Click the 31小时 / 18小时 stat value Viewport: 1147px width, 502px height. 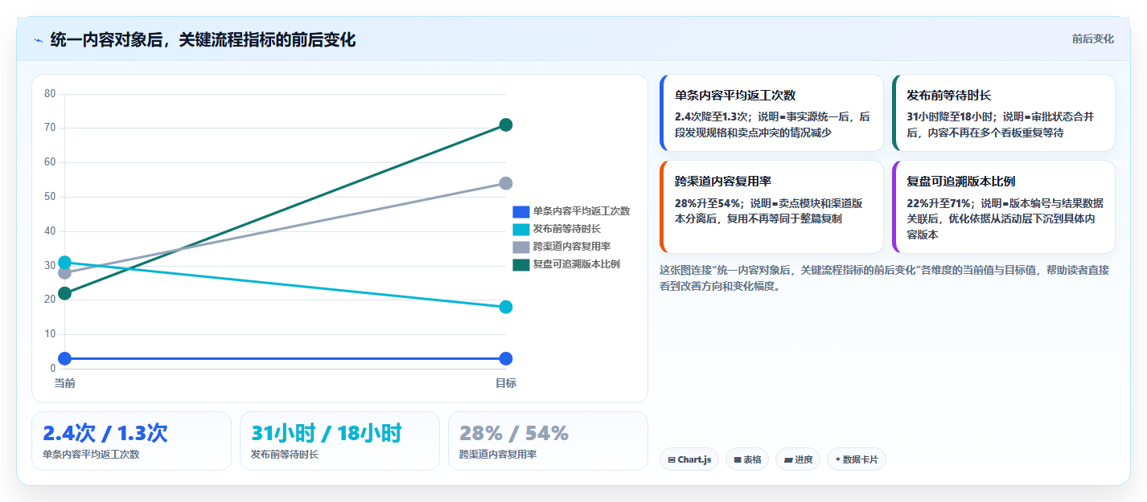click(x=327, y=433)
